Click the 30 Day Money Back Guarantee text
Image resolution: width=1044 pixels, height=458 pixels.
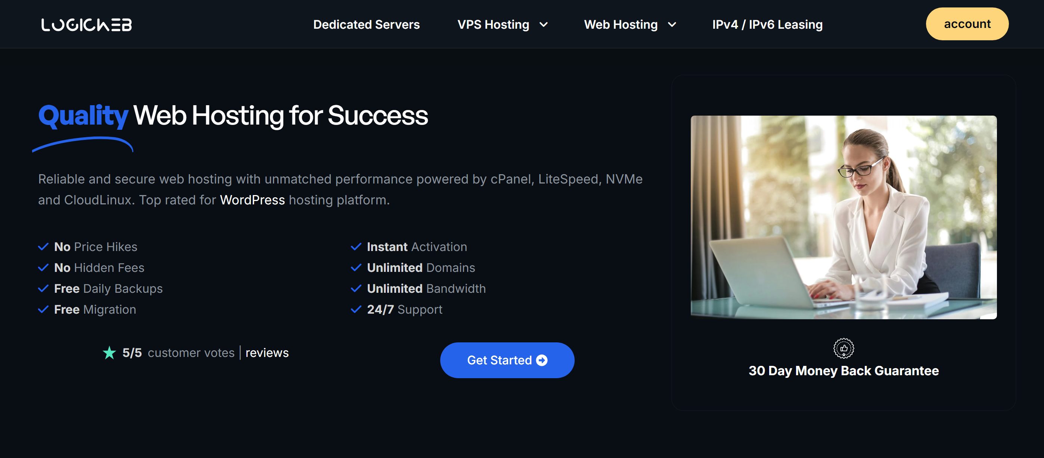coord(843,371)
